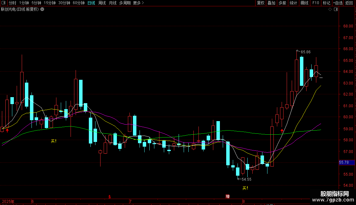Click the month 8 axis label
Viewport: 356px width, 205px height.
244,201
